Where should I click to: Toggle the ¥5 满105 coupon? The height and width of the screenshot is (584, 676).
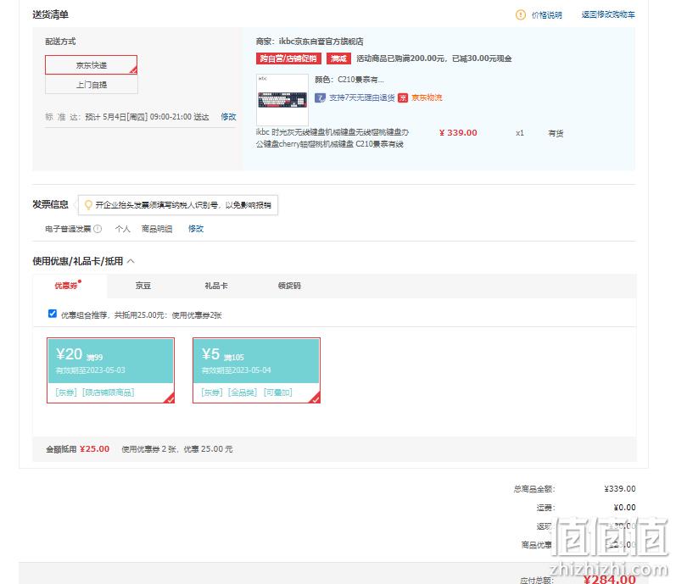pos(256,370)
